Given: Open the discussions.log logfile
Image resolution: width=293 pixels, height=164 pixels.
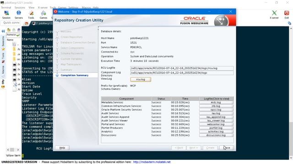Looking at the screenshot, I should (x=216, y=135).
